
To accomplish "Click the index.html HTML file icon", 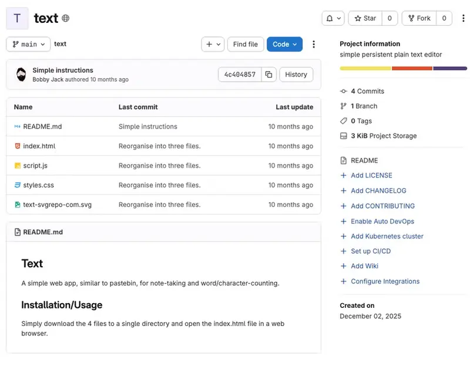I will point(18,146).
